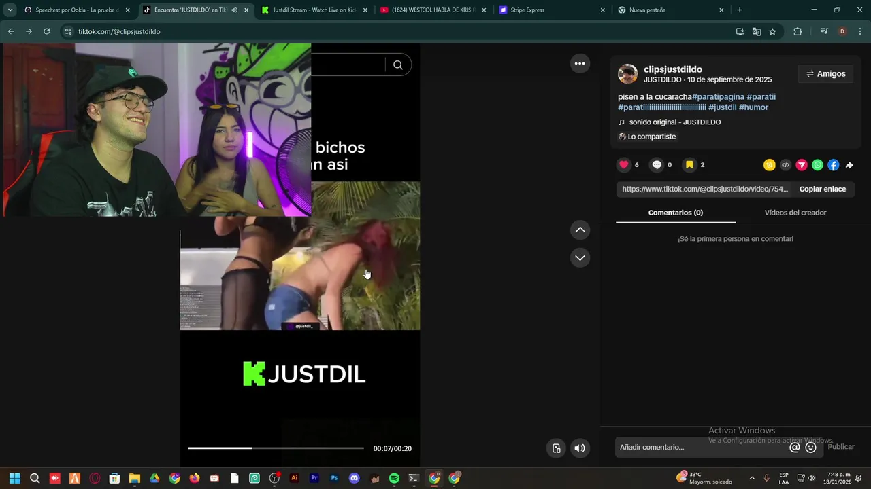Open clipsjustdildo username link
The width and height of the screenshot is (871, 489).
pyautogui.click(x=673, y=69)
